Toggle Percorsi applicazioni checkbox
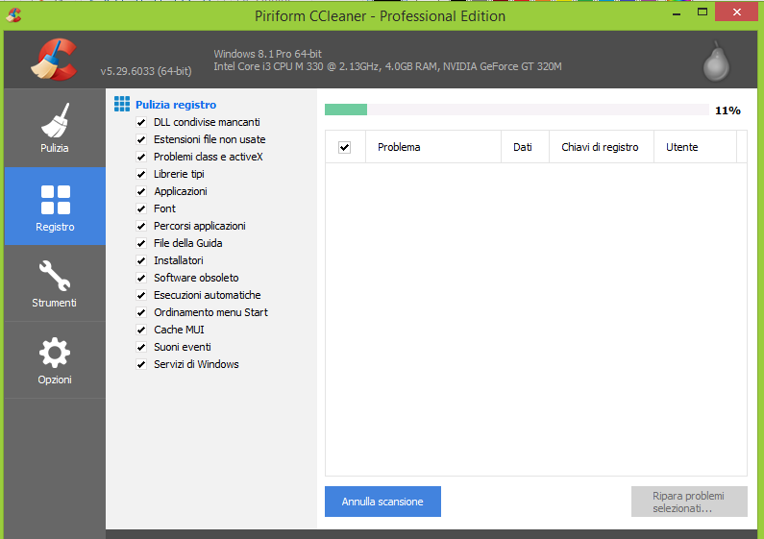 [141, 226]
